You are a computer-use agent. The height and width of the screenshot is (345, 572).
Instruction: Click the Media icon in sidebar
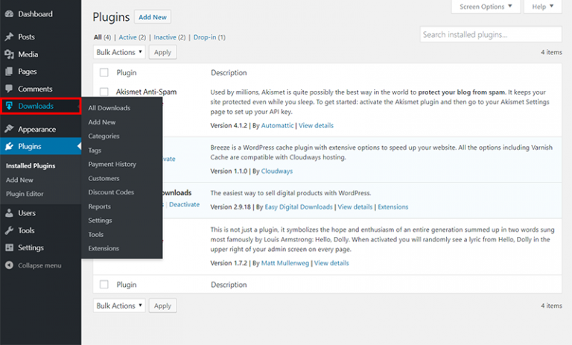pyautogui.click(x=9, y=54)
